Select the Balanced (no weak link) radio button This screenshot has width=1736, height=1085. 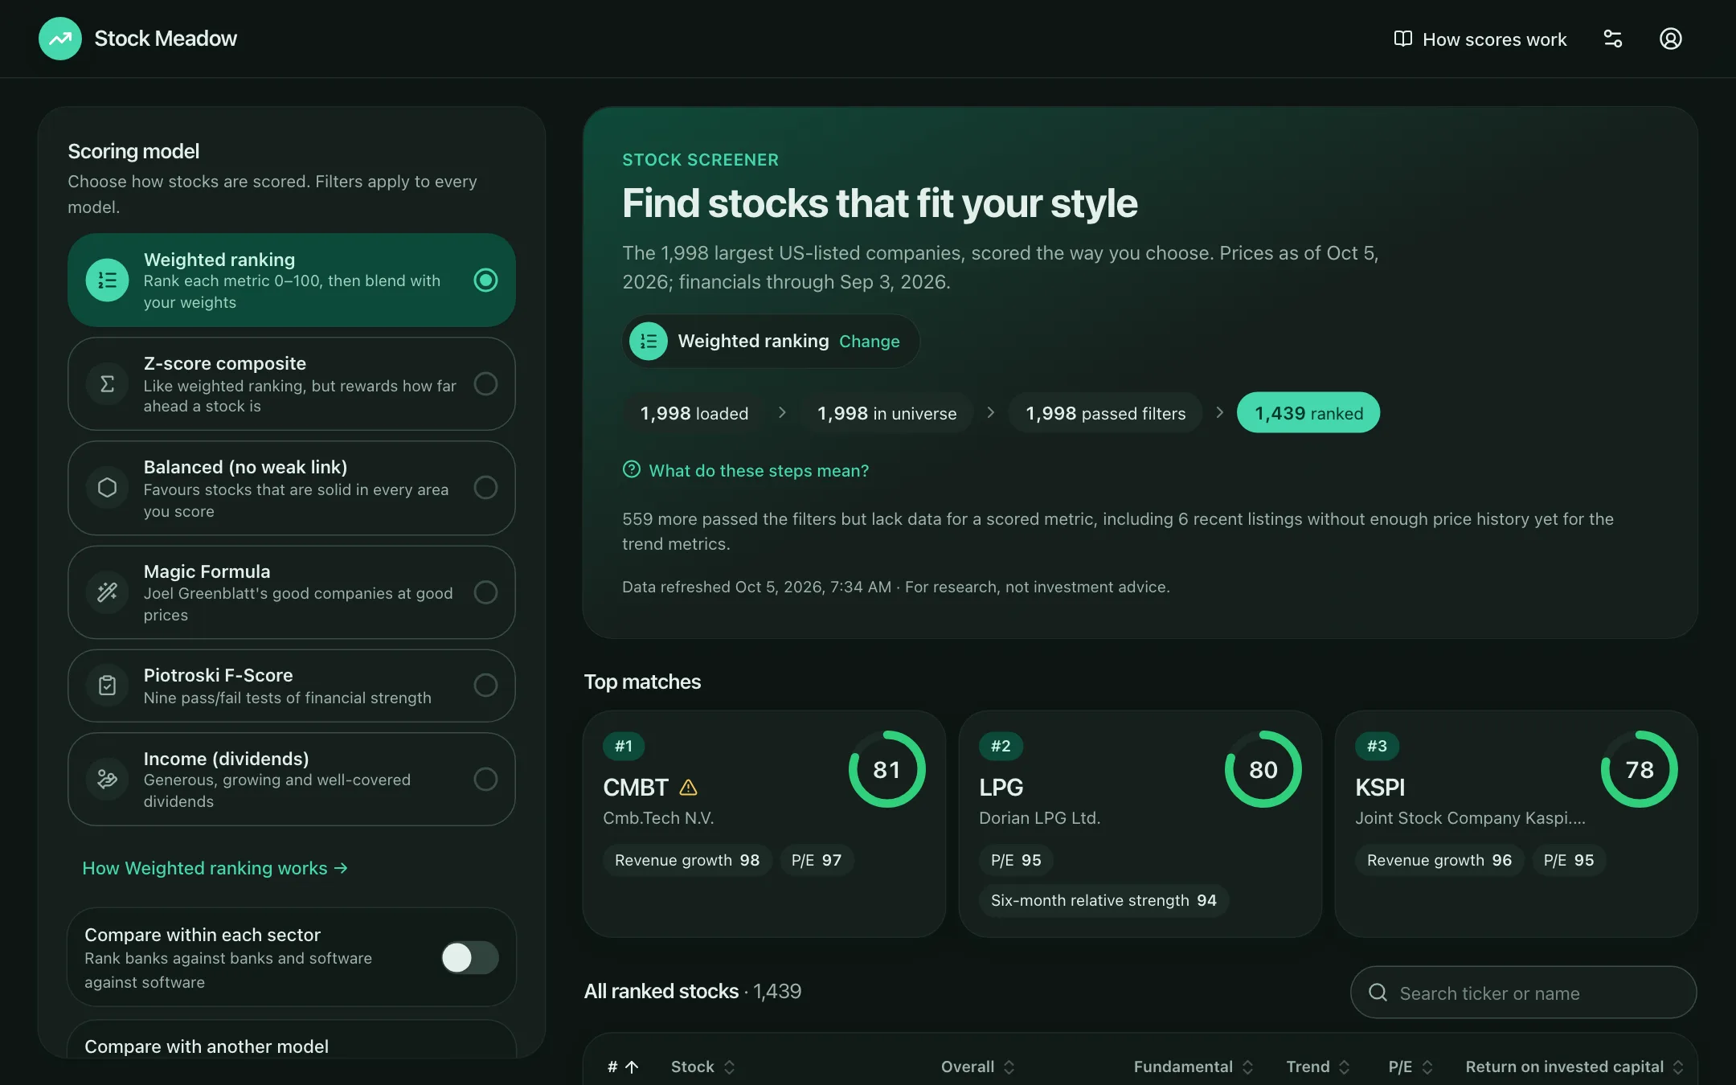(485, 487)
